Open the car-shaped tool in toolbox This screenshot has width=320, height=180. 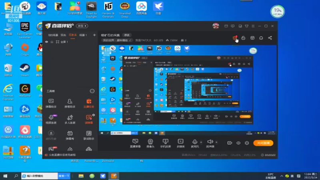(x=89, y=149)
